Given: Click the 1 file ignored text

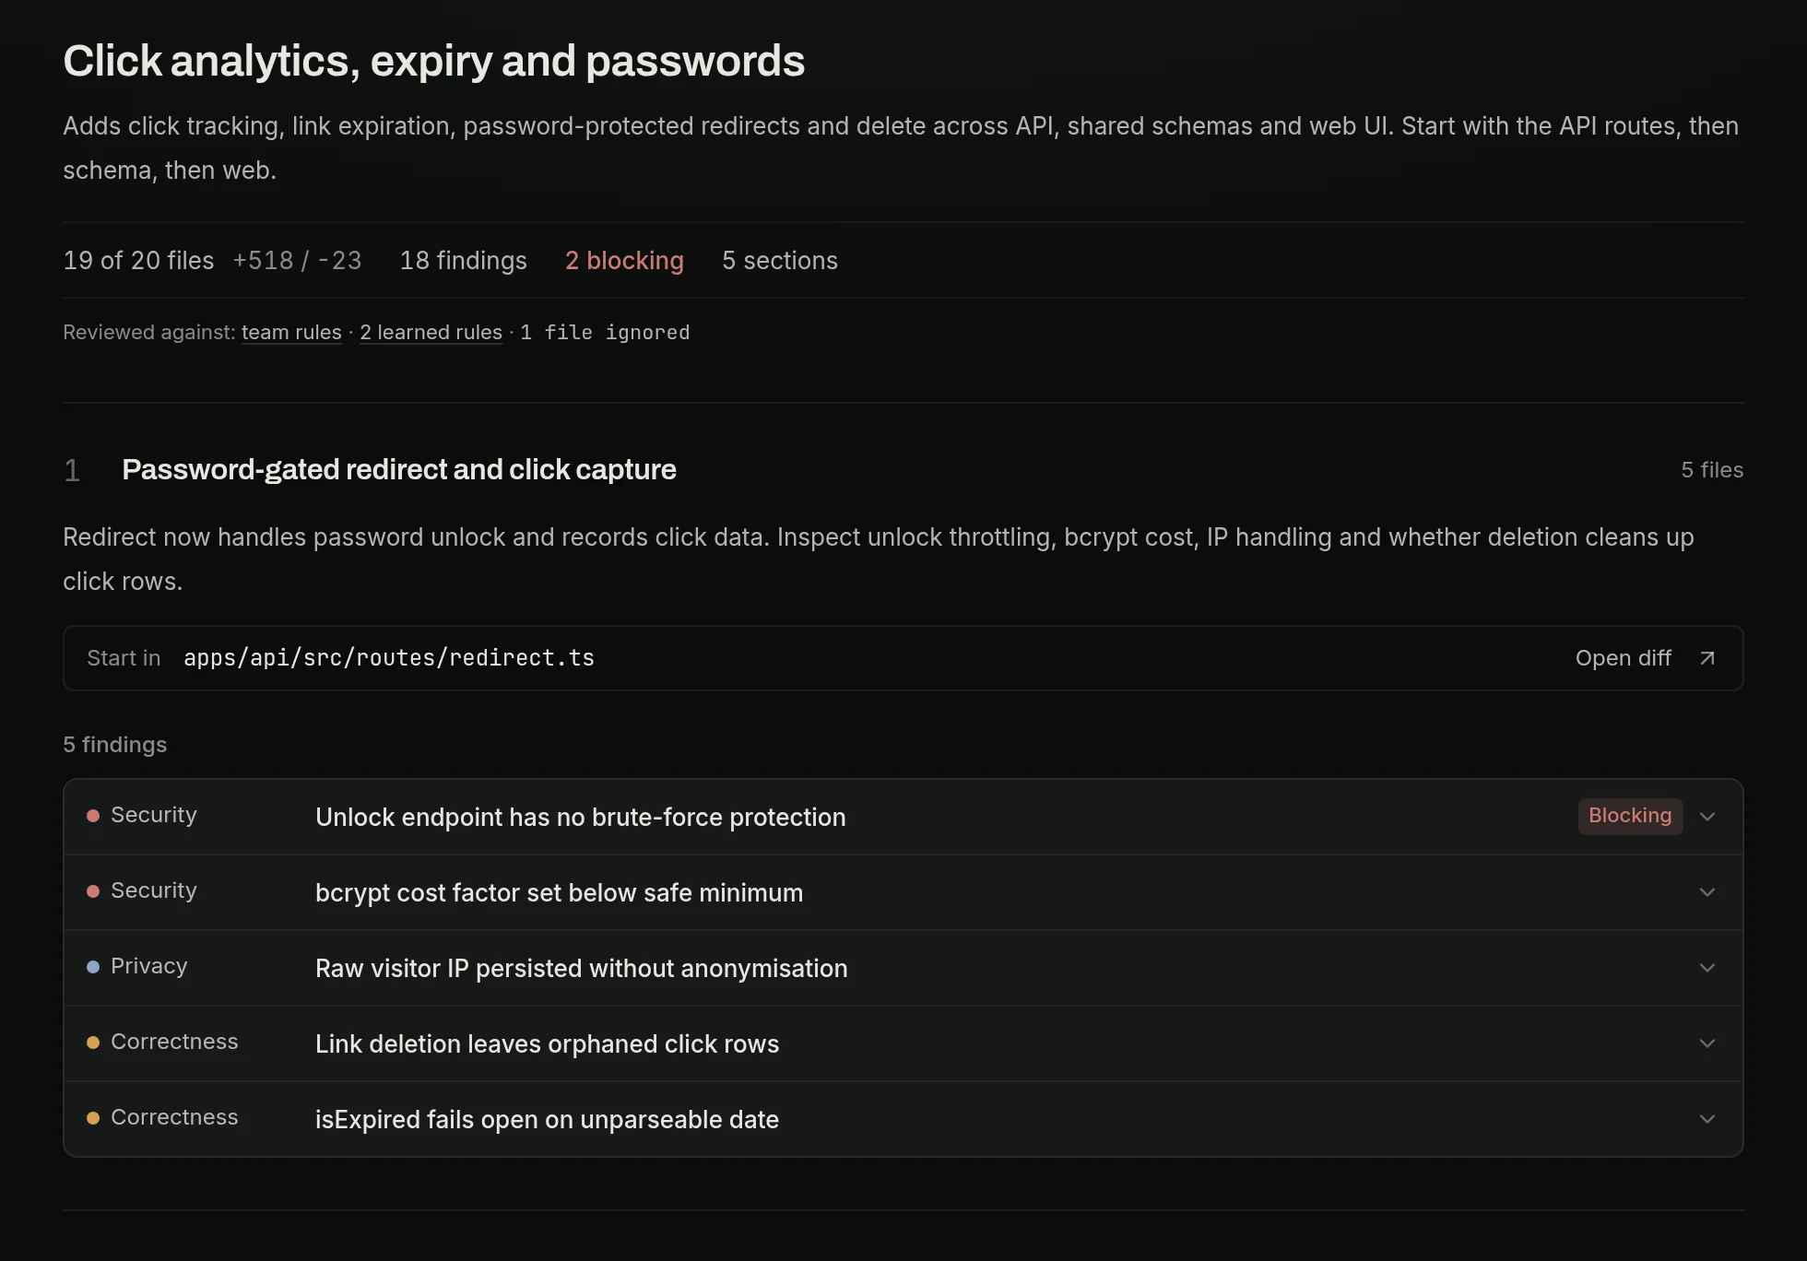Looking at the screenshot, I should point(605,332).
